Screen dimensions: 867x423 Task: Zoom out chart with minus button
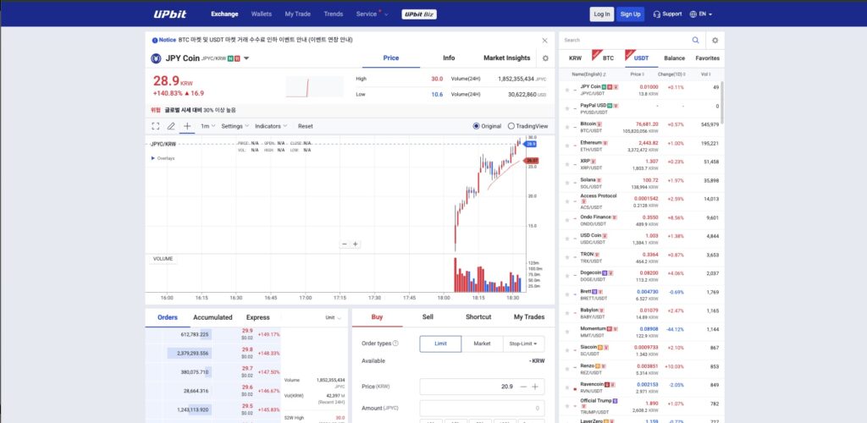(x=345, y=244)
